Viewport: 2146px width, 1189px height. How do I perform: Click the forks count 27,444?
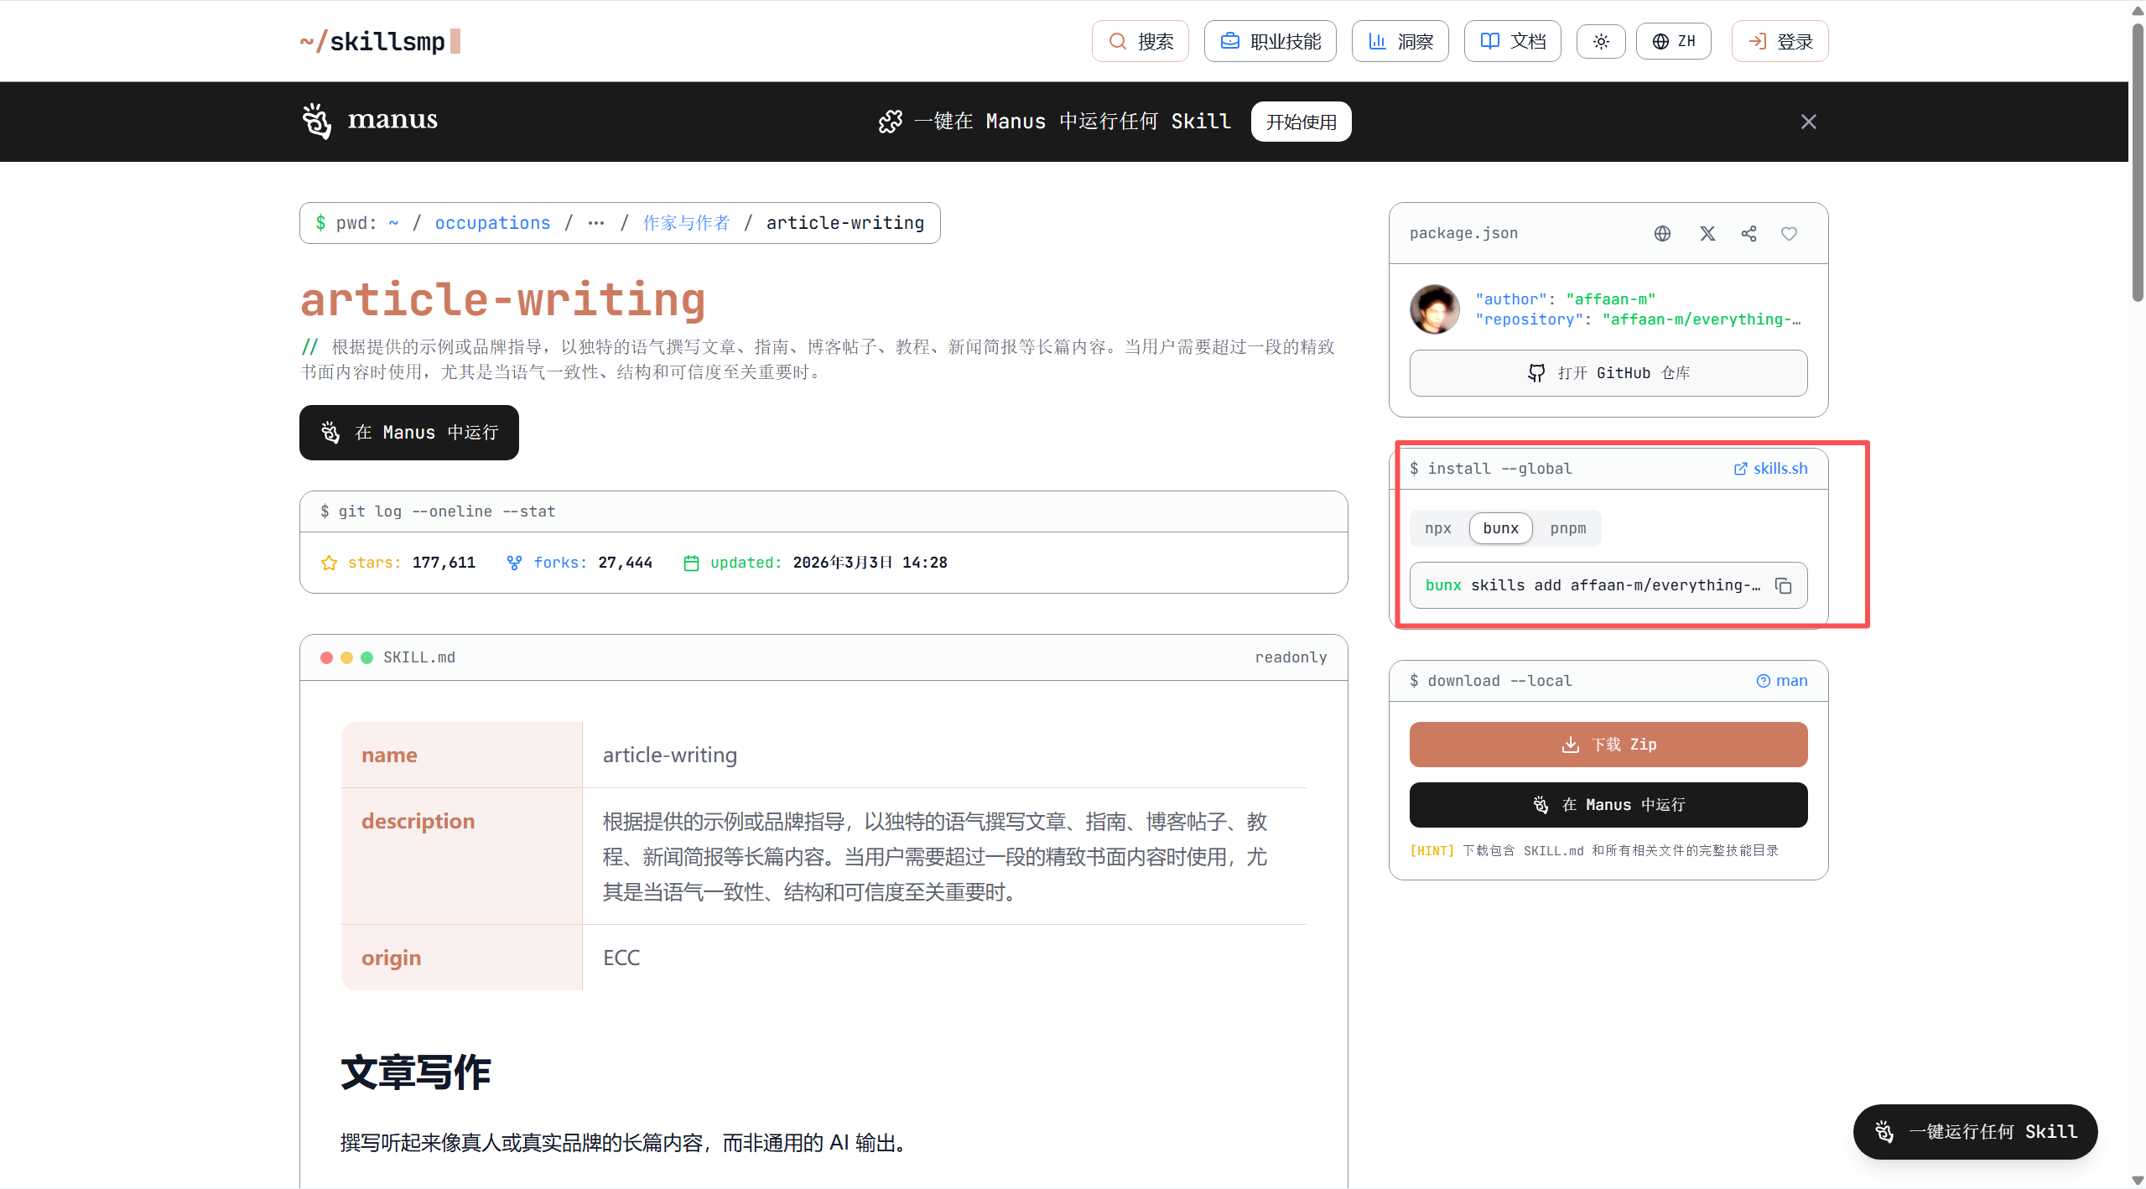pyautogui.click(x=625, y=563)
